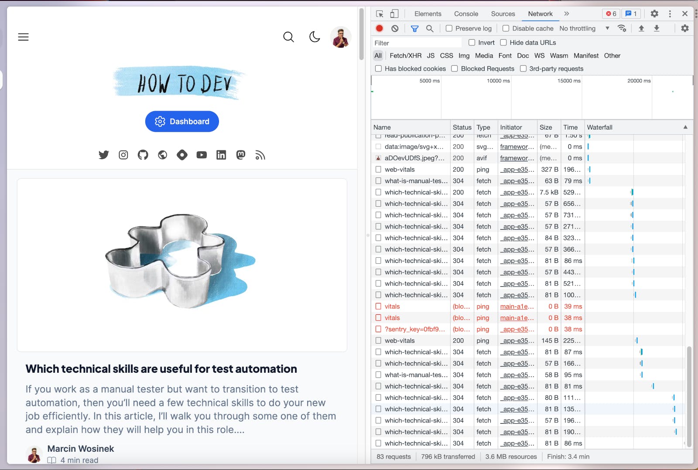Tick the Hide data URLs checkbox

click(503, 43)
